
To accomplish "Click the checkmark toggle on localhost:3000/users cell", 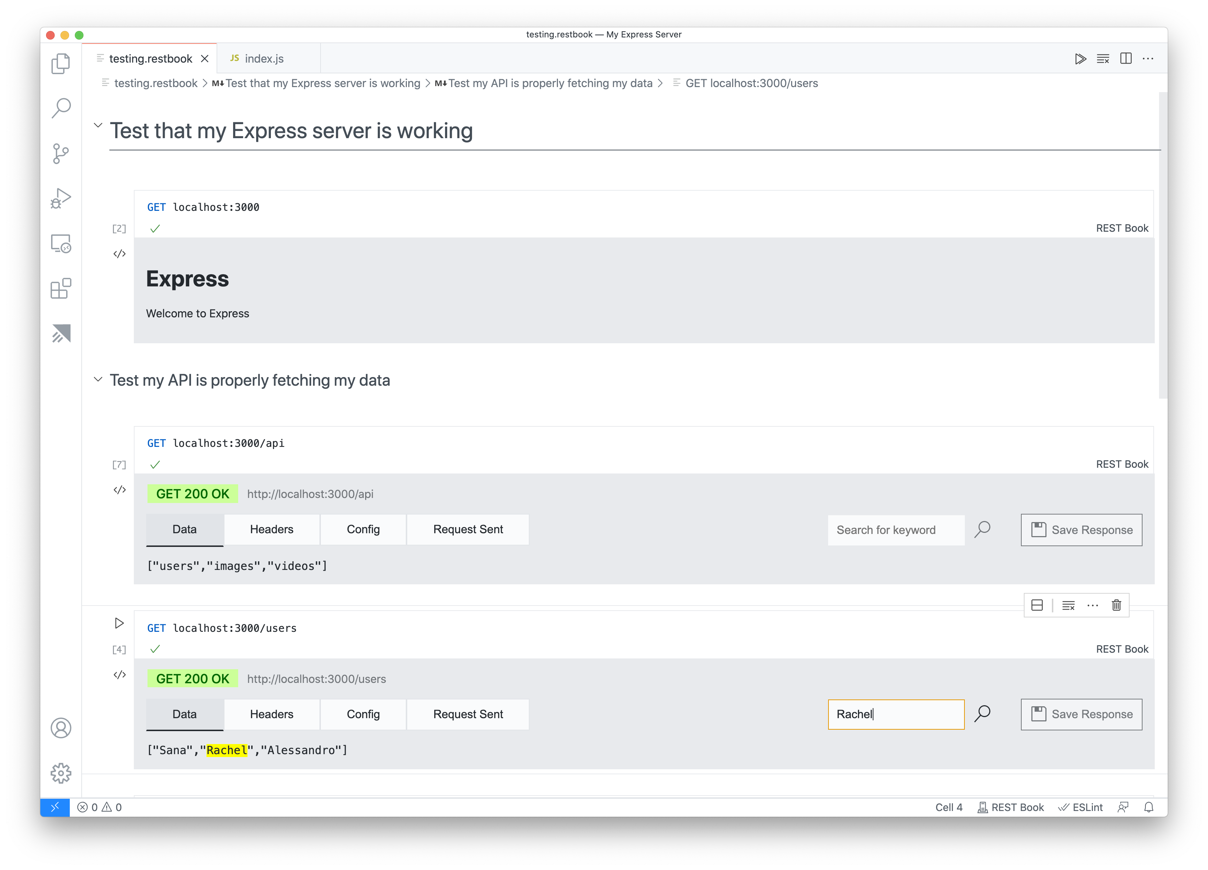I will point(156,648).
